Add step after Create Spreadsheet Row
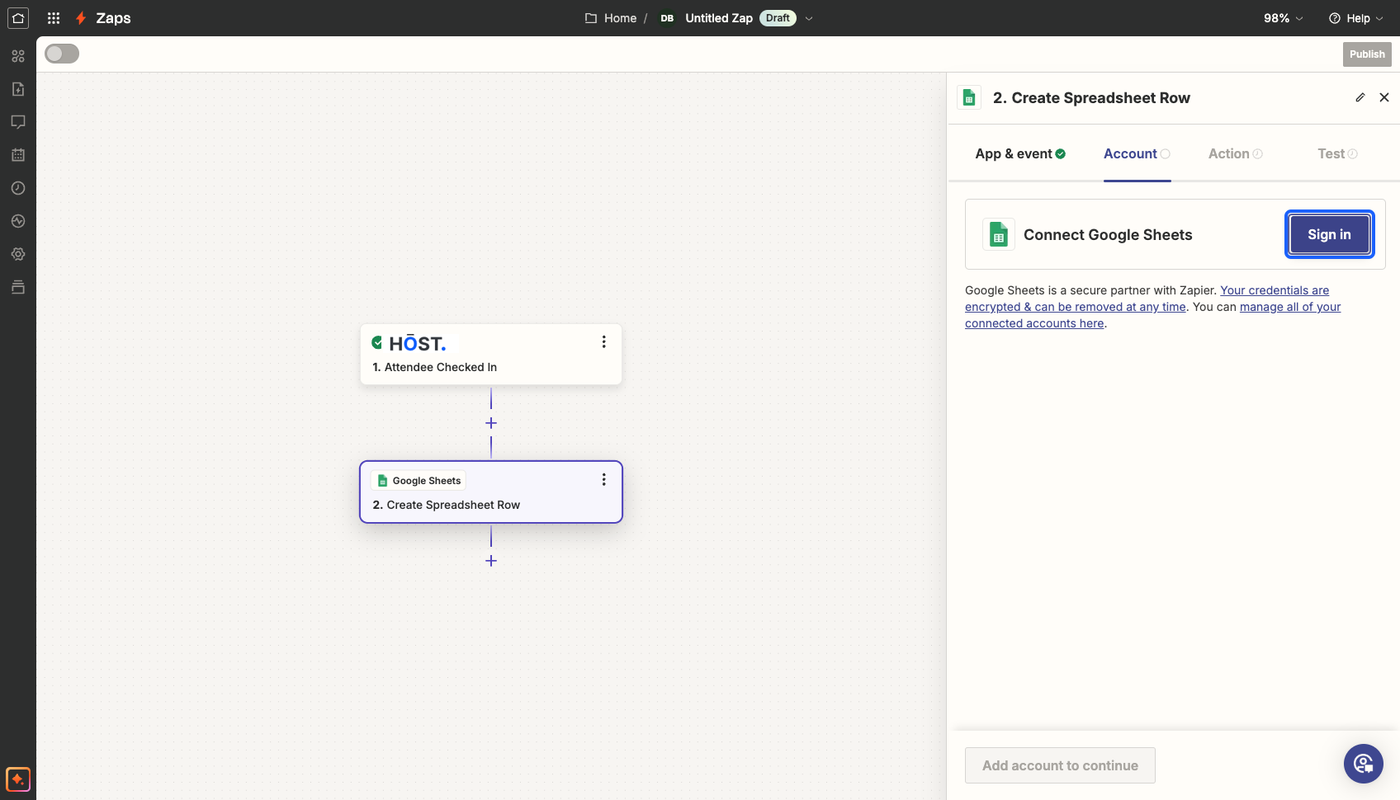Viewport: 1400px width, 800px height. tap(491, 561)
